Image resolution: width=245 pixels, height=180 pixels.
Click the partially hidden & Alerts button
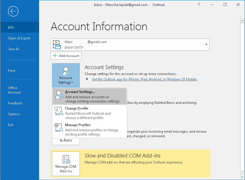coord(66,141)
